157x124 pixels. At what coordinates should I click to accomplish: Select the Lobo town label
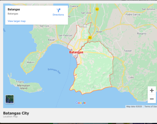(131, 77)
